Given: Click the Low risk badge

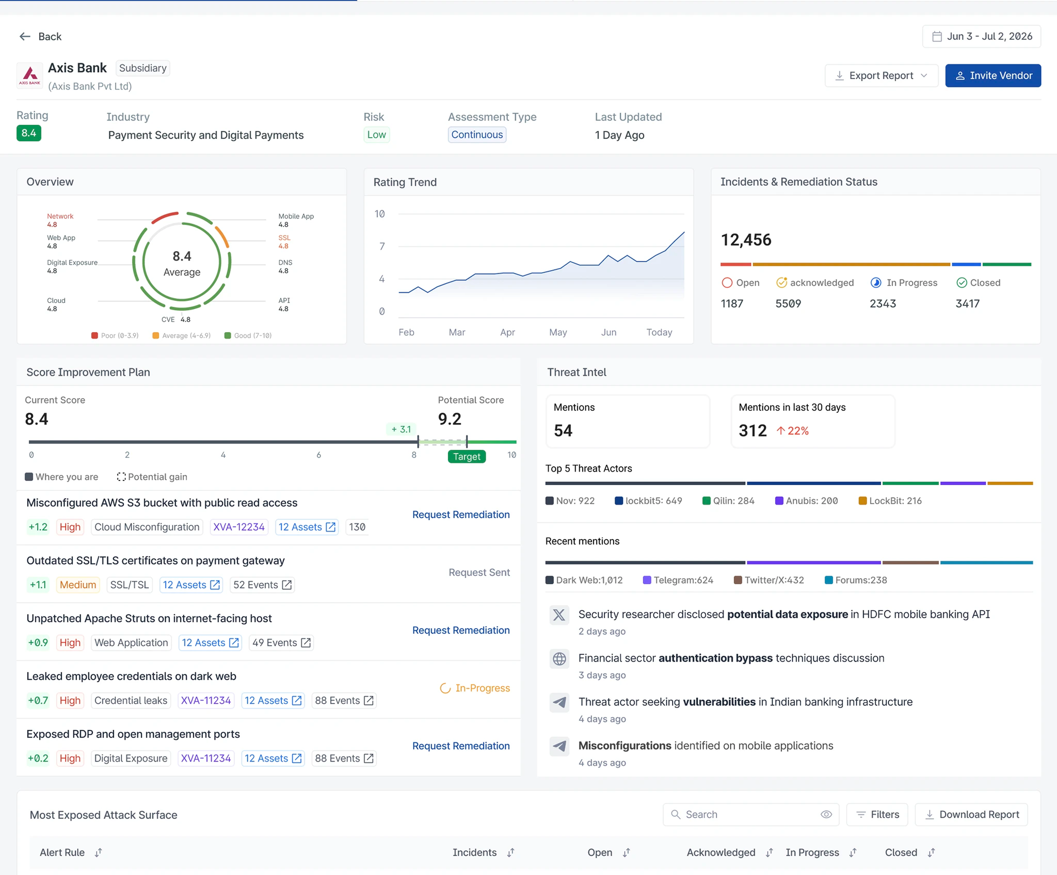Looking at the screenshot, I should tap(377, 134).
